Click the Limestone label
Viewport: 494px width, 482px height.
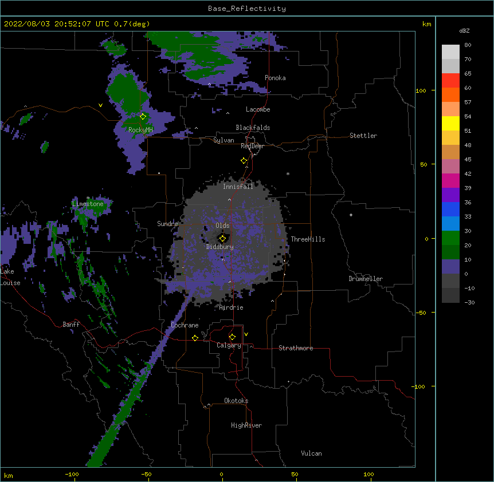tap(88, 204)
